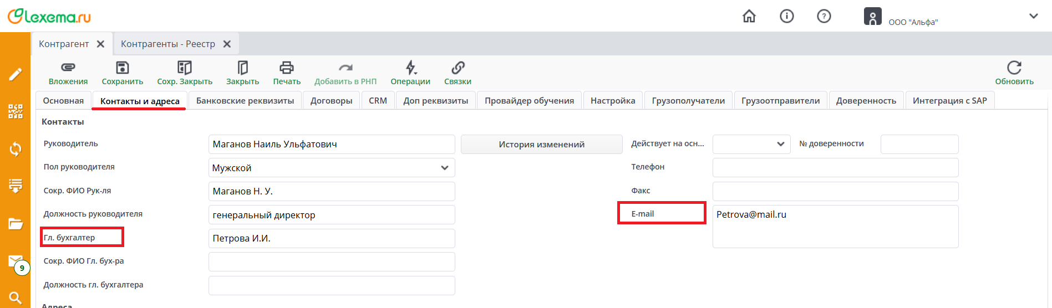The height and width of the screenshot is (308, 1052).
Task: Close the Контрагенты - Реестр tab
Action: point(227,44)
